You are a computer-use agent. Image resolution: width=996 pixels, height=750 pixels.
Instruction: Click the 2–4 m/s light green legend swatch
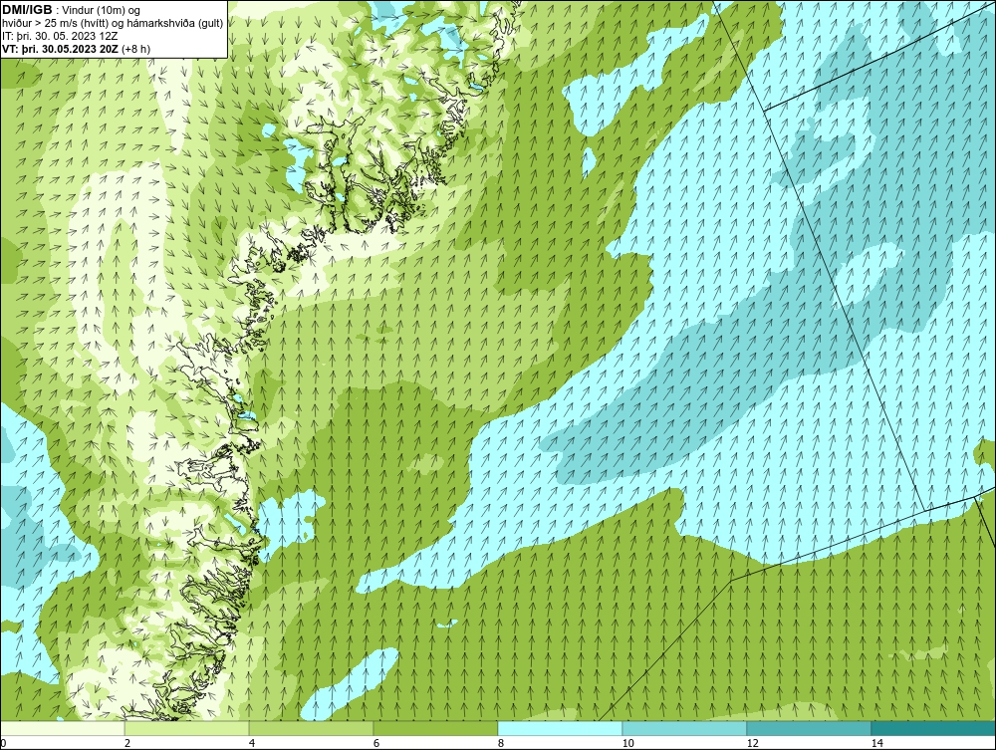tap(187, 728)
